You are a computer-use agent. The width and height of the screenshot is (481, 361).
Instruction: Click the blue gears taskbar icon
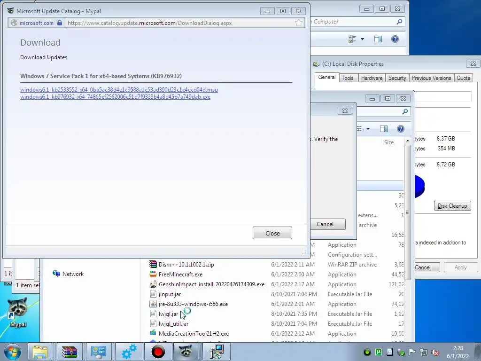(129, 352)
